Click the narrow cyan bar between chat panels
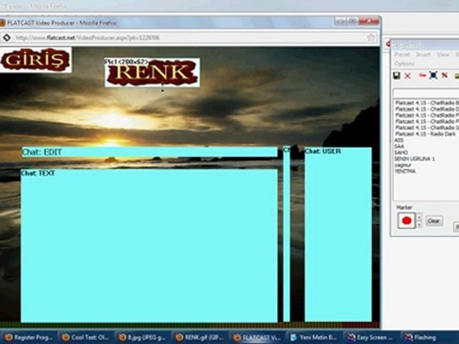This screenshot has height=344, width=459. pyautogui.click(x=286, y=234)
